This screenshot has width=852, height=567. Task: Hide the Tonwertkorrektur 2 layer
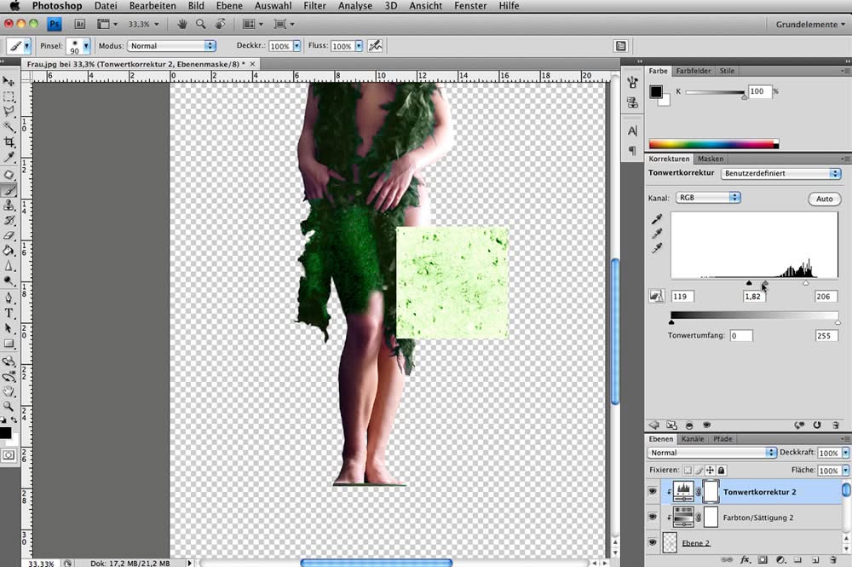652,491
